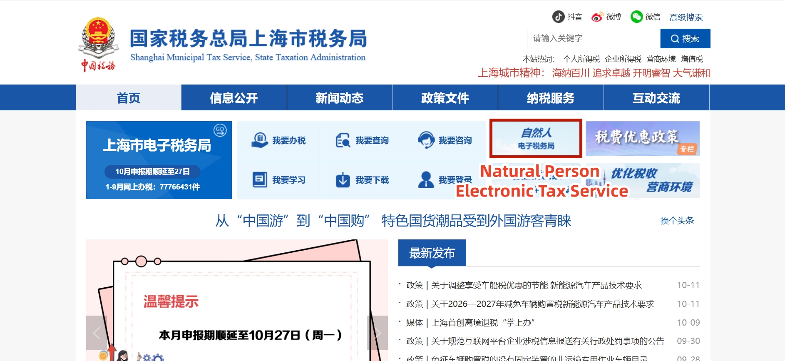Click the 我要办税 tax handling icon
The width and height of the screenshot is (785, 361).
[x=260, y=140]
